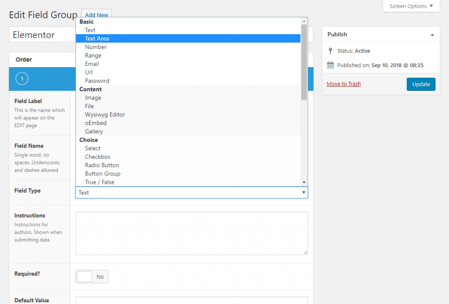Click the Range field type option
This screenshot has width=449, height=304.
tap(93, 56)
